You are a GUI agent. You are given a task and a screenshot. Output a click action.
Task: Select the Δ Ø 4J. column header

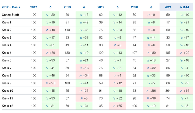185,7
